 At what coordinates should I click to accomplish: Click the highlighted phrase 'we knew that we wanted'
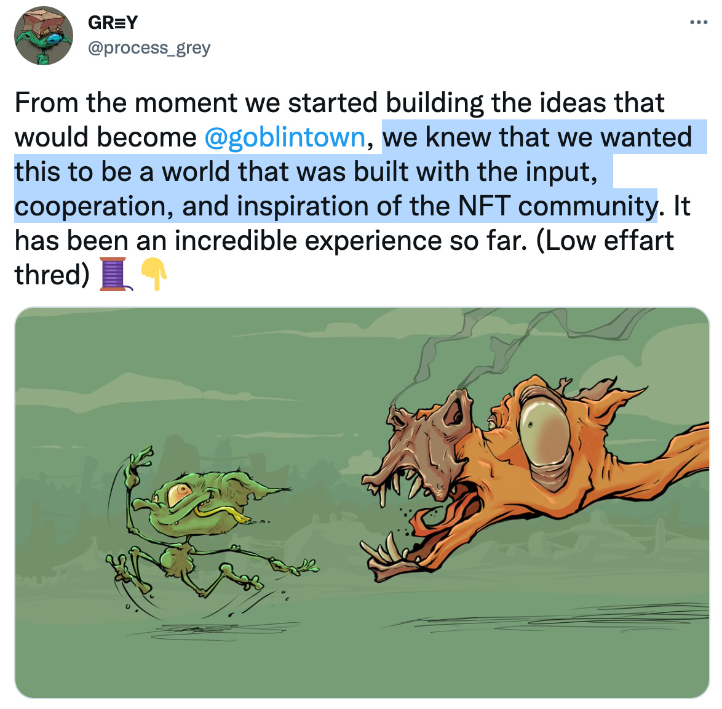pos(538,137)
